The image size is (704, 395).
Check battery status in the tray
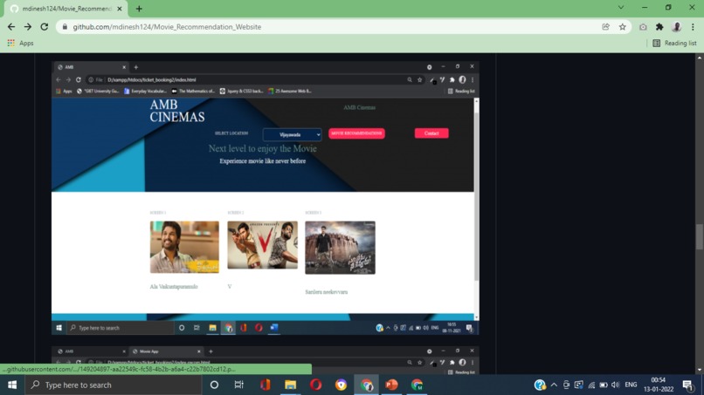click(604, 385)
